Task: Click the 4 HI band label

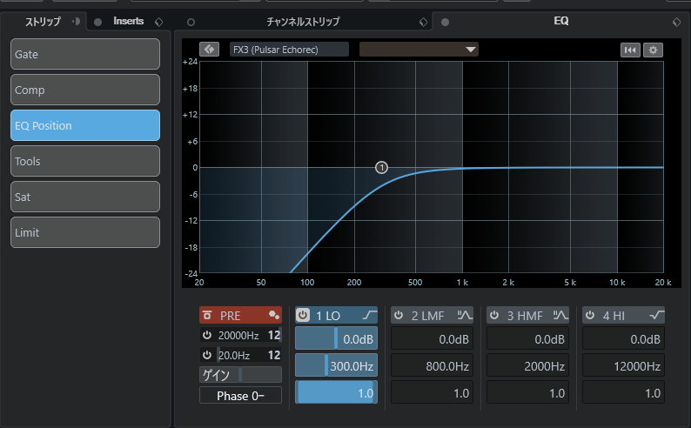Action: click(x=614, y=316)
